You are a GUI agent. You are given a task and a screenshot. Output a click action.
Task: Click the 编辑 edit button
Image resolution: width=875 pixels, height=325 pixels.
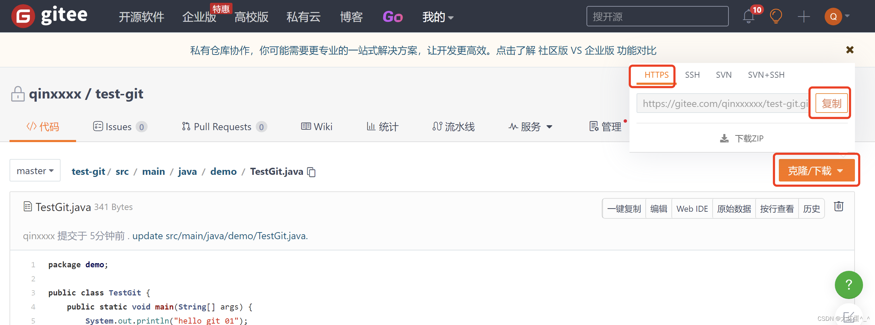659,209
